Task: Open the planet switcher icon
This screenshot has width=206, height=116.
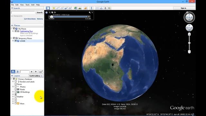Action: click(x=86, y=8)
